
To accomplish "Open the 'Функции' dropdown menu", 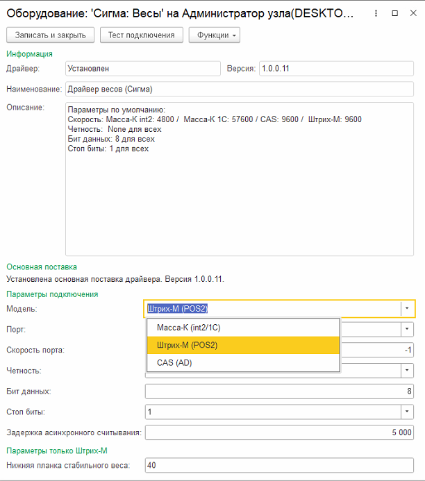I will [x=214, y=35].
